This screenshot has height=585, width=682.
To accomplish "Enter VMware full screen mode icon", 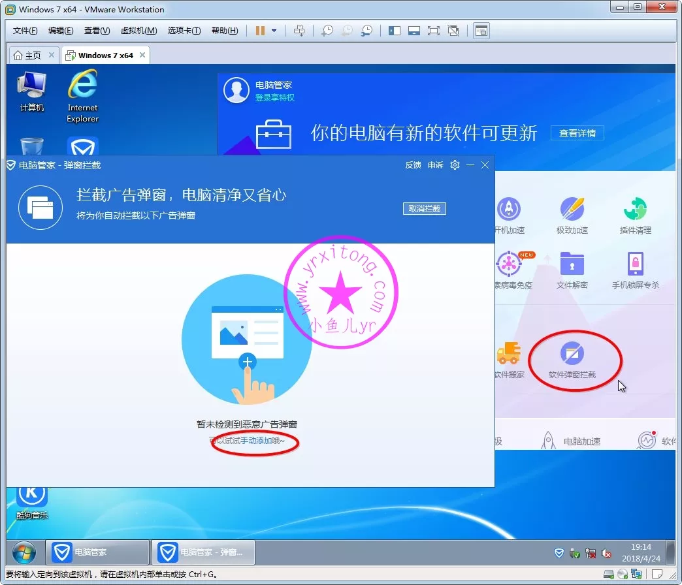I will (433, 31).
